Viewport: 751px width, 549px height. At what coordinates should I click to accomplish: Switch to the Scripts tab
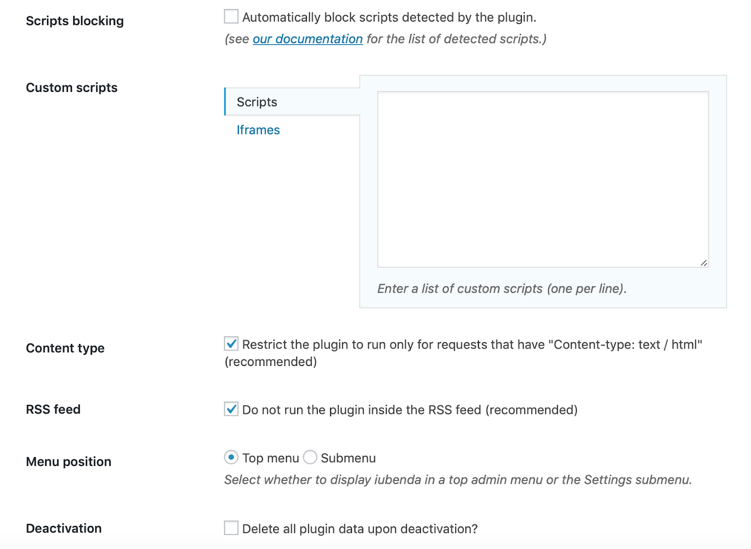[x=257, y=101]
